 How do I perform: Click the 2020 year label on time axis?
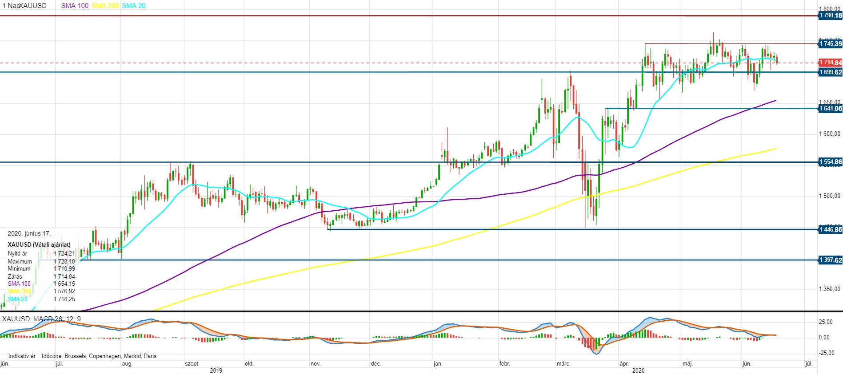638,370
